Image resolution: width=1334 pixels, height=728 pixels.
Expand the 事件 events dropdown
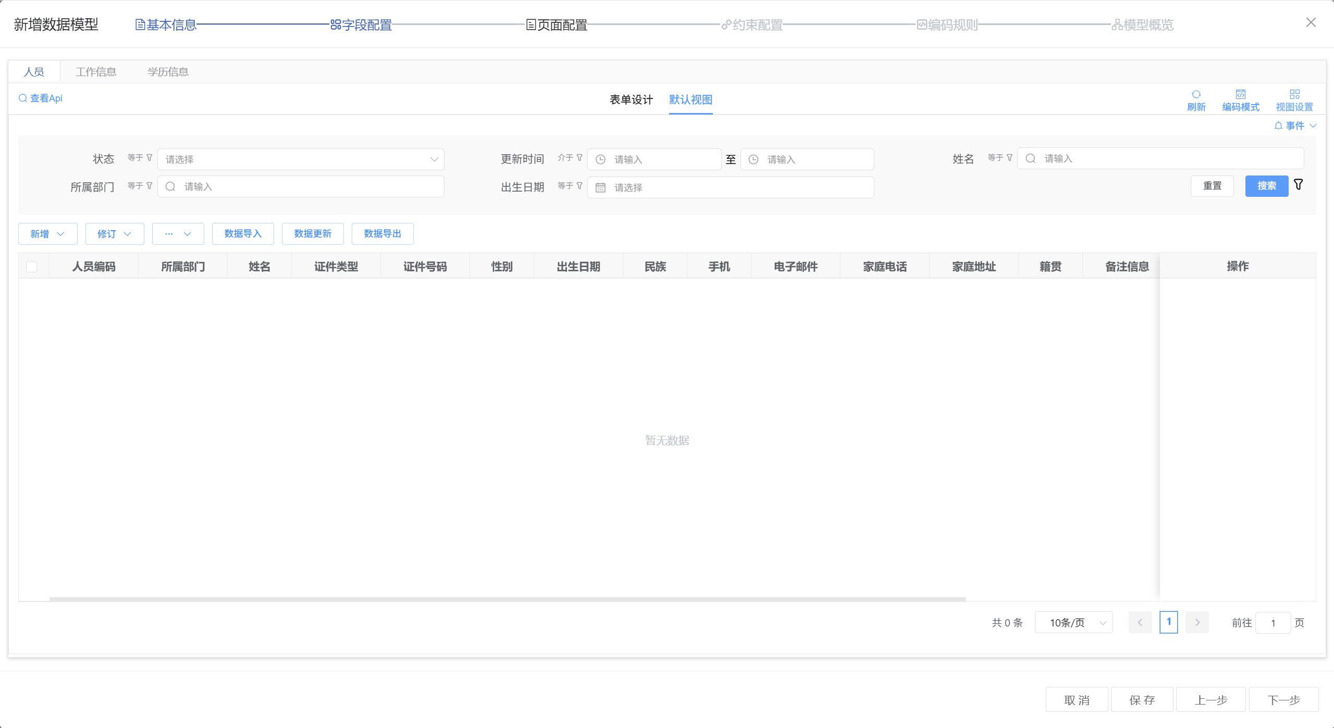[x=1295, y=126]
